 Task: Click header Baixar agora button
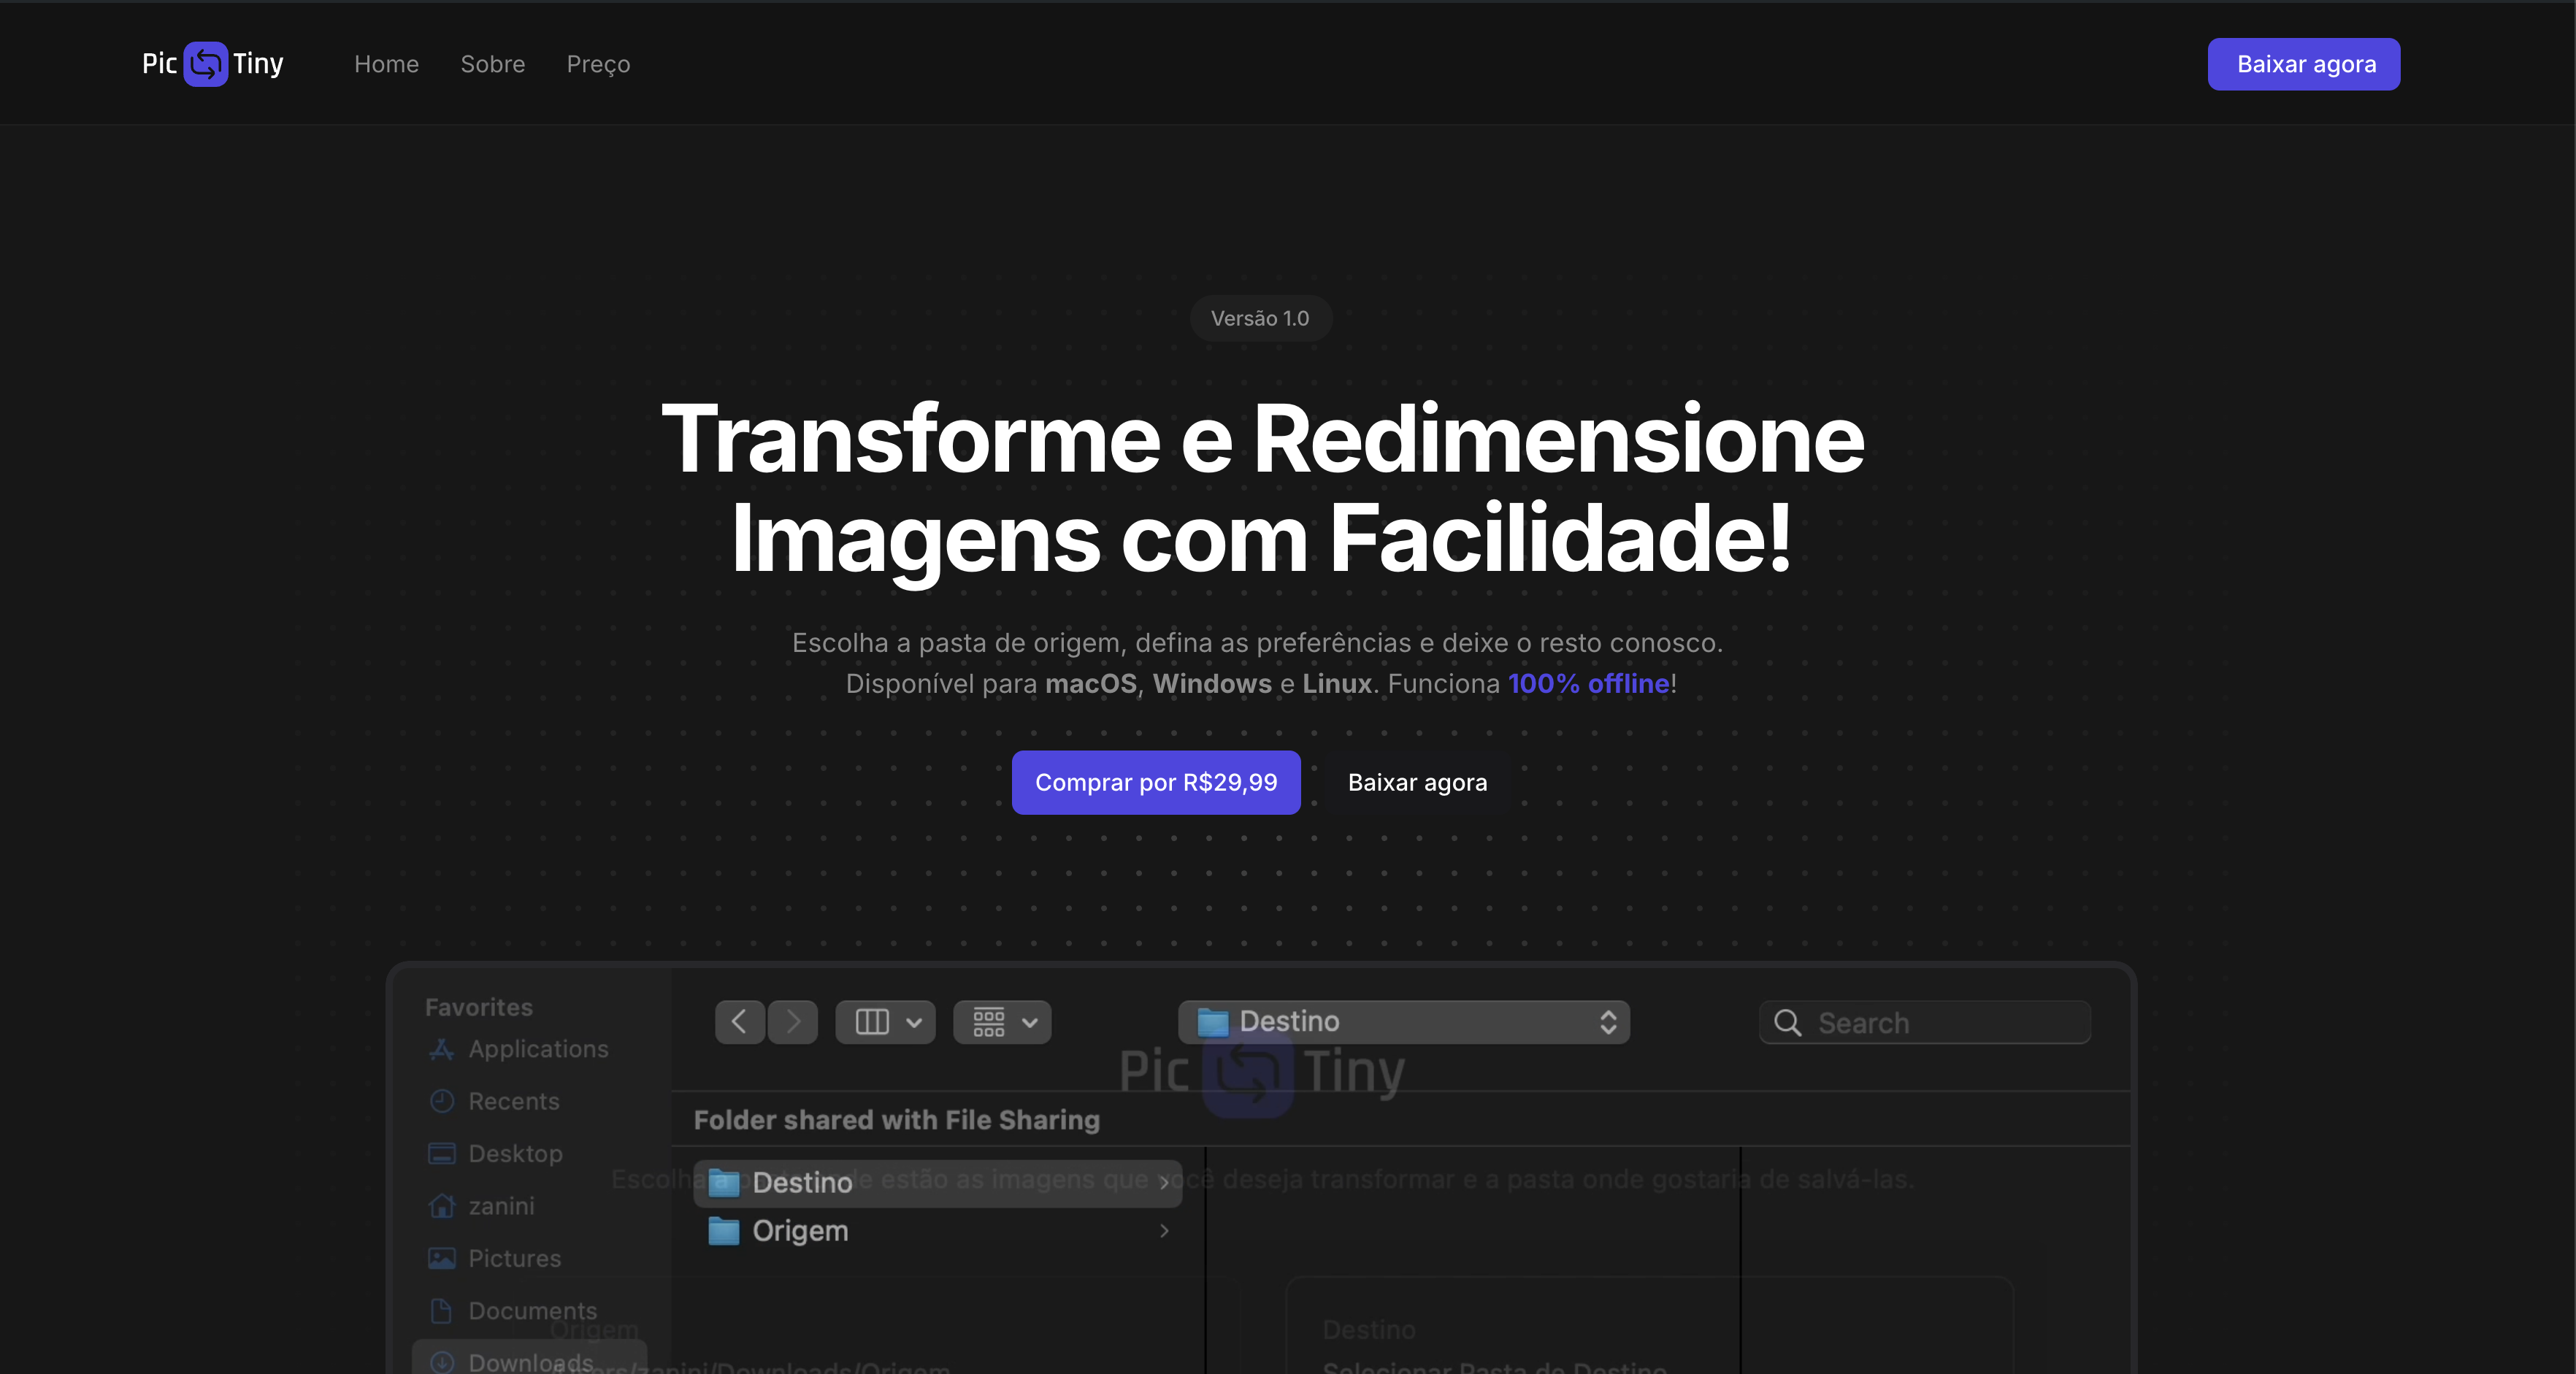[x=2303, y=64]
